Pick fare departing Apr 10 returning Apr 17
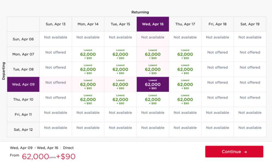This screenshot has height=162, width=272. pyautogui.click(x=185, y=100)
